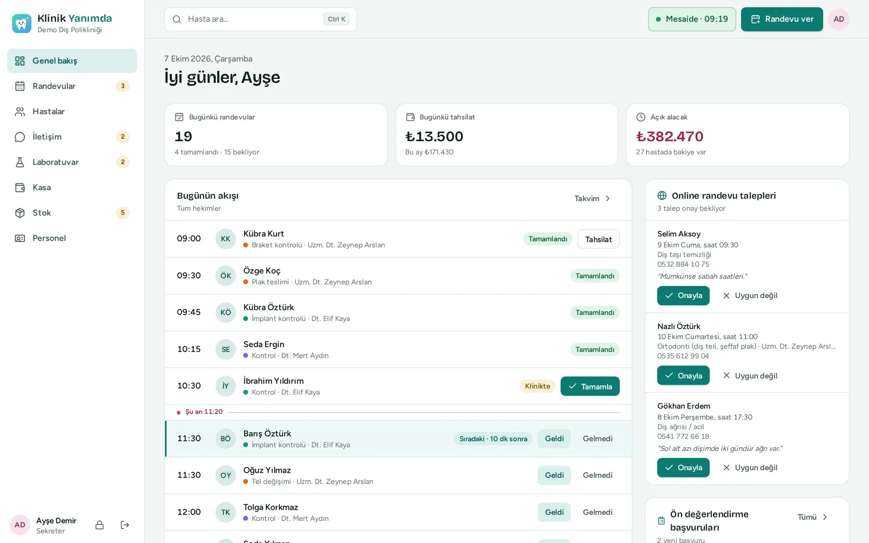Click the TK avatar for Tolga Korkmaz
The image size is (869, 543).
point(225,512)
